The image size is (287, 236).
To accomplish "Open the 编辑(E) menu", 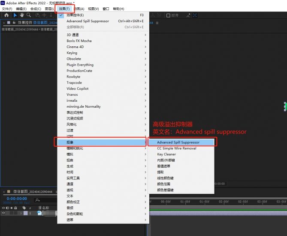I will tap(21, 9).
